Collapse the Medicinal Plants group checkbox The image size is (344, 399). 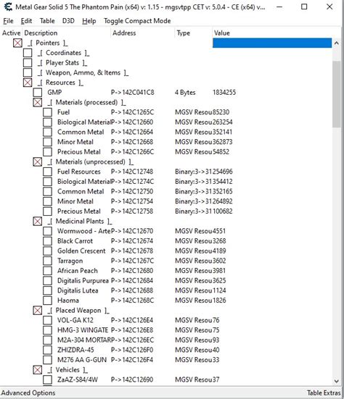38,221
